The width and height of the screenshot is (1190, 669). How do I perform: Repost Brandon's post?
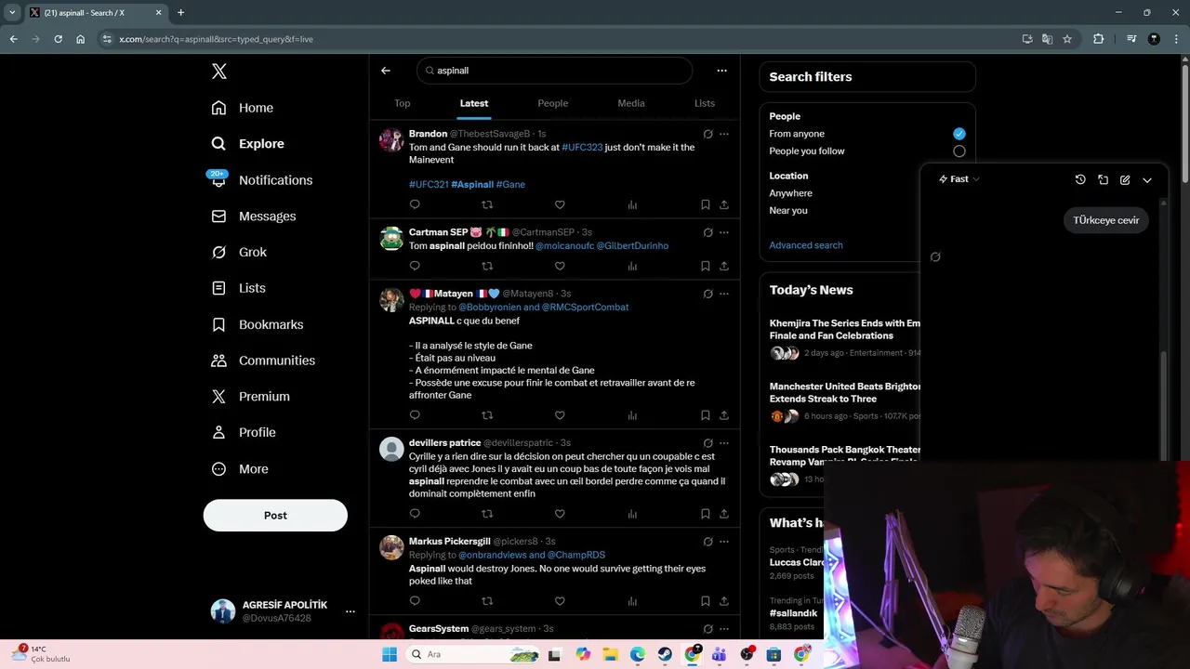[487, 204]
